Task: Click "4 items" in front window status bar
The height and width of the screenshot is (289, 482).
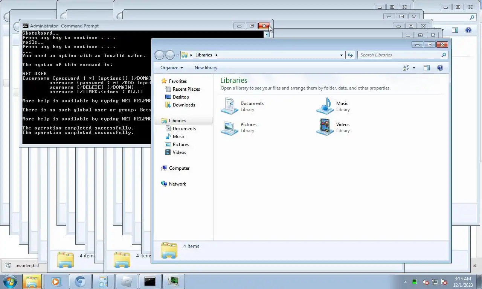Action: 191,246
